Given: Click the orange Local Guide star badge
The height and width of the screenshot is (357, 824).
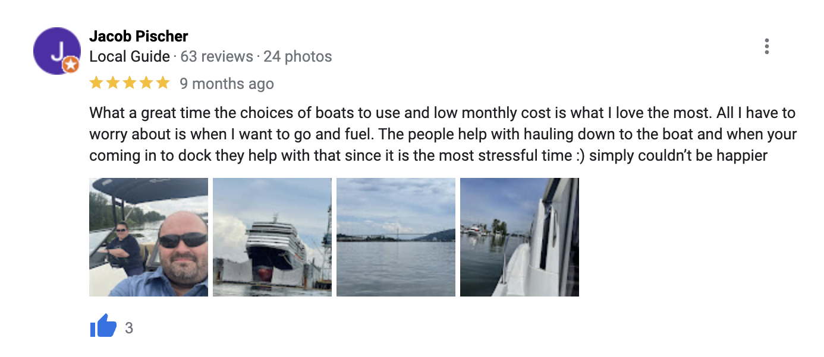Looking at the screenshot, I should point(71,65).
